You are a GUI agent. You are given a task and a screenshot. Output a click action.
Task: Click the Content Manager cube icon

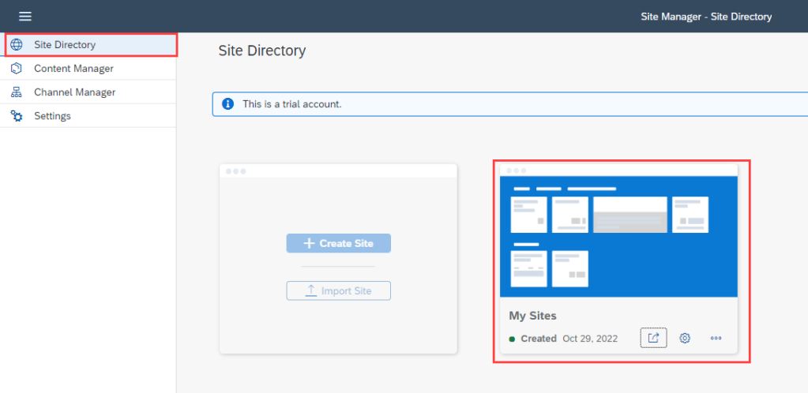17,69
